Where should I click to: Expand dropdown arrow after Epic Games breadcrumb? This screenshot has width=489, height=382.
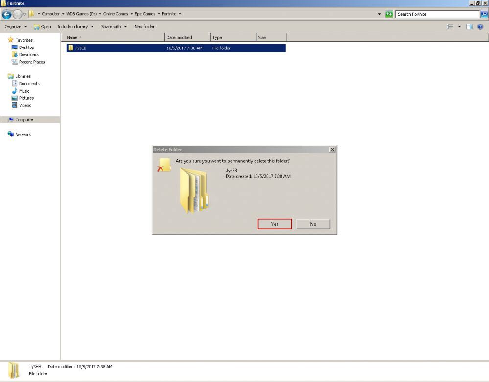159,14
